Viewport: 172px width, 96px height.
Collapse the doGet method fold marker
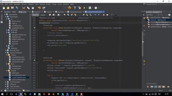click(37, 30)
